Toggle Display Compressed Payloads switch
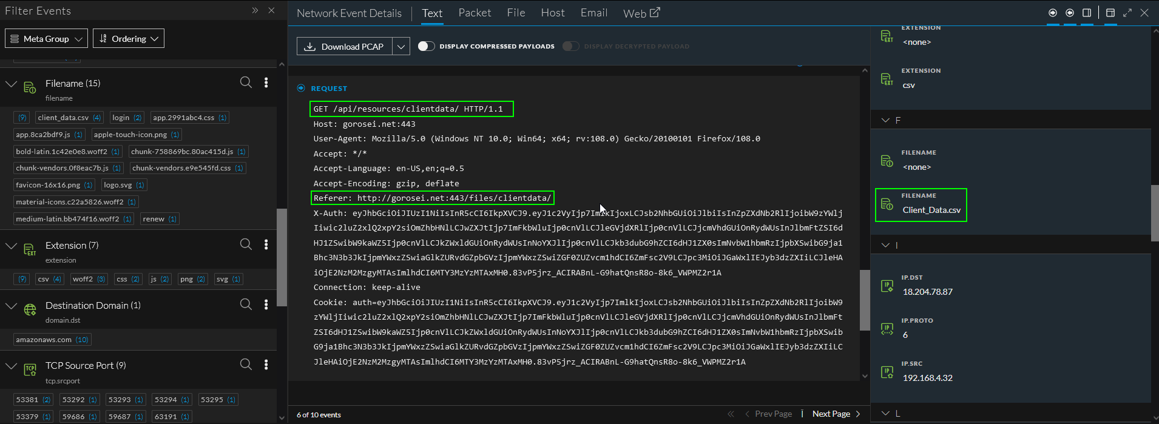This screenshot has width=1159, height=424. click(426, 46)
